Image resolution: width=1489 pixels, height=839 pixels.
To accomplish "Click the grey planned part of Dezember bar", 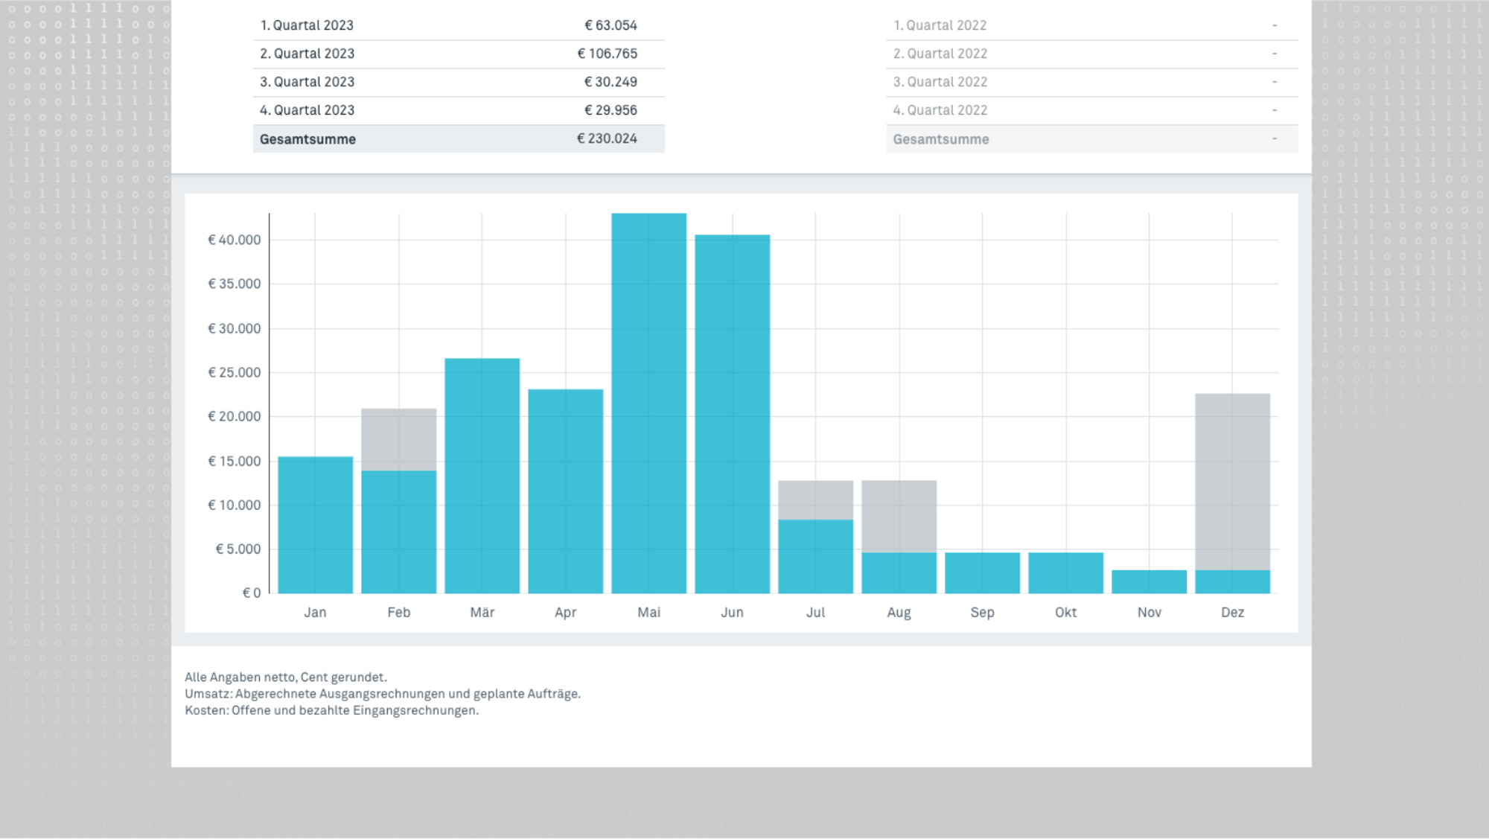I will pyautogui.click(x=1233, y=482).
